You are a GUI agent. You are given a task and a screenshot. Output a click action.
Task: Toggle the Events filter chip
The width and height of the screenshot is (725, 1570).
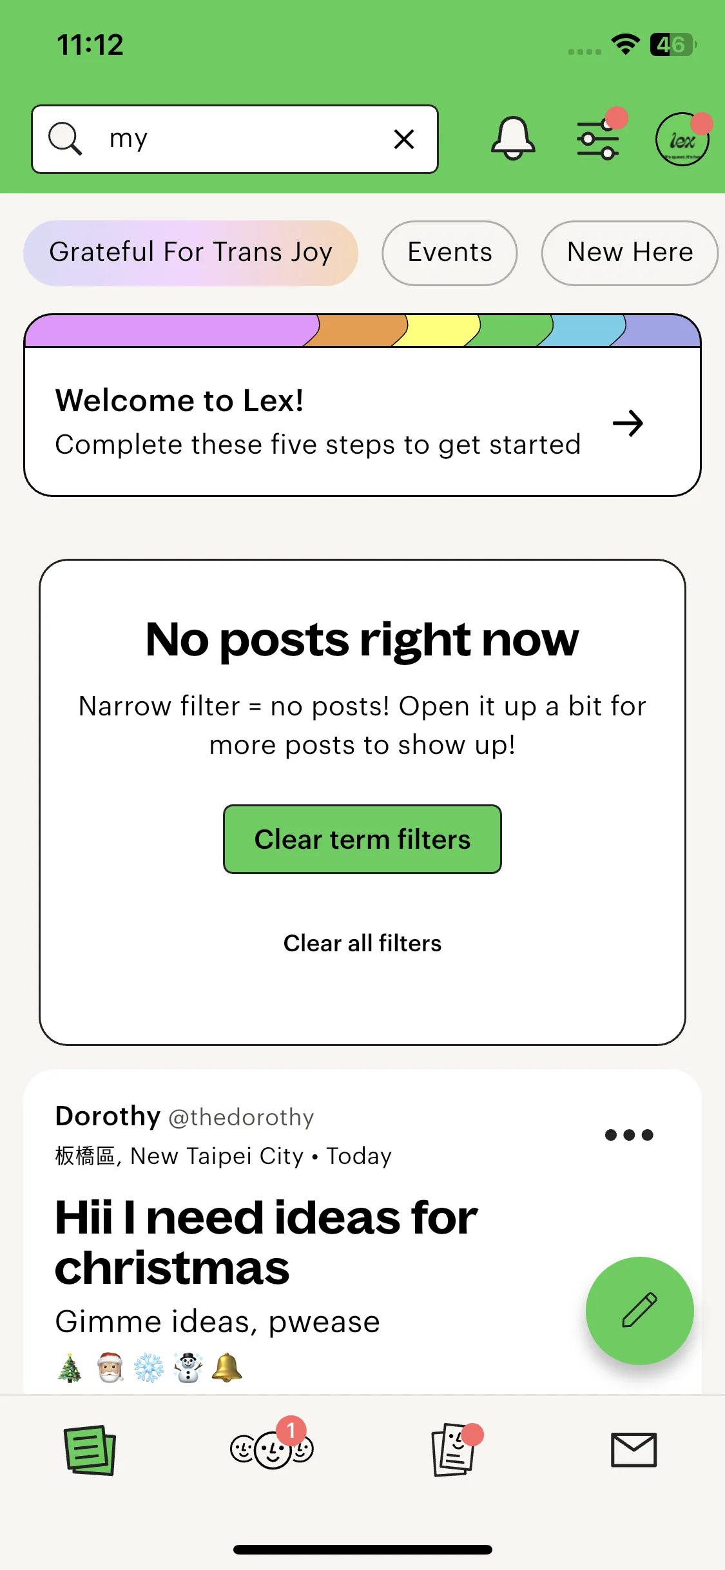450,253
